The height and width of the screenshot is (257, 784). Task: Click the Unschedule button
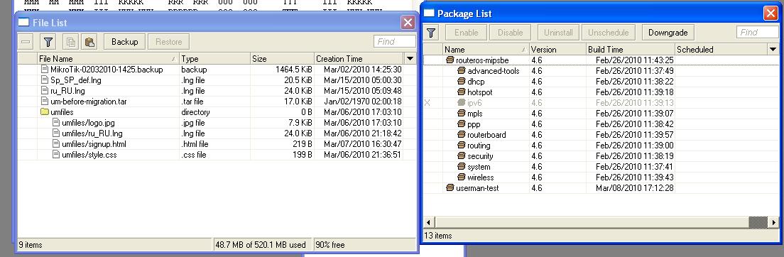tap(608, 33)
